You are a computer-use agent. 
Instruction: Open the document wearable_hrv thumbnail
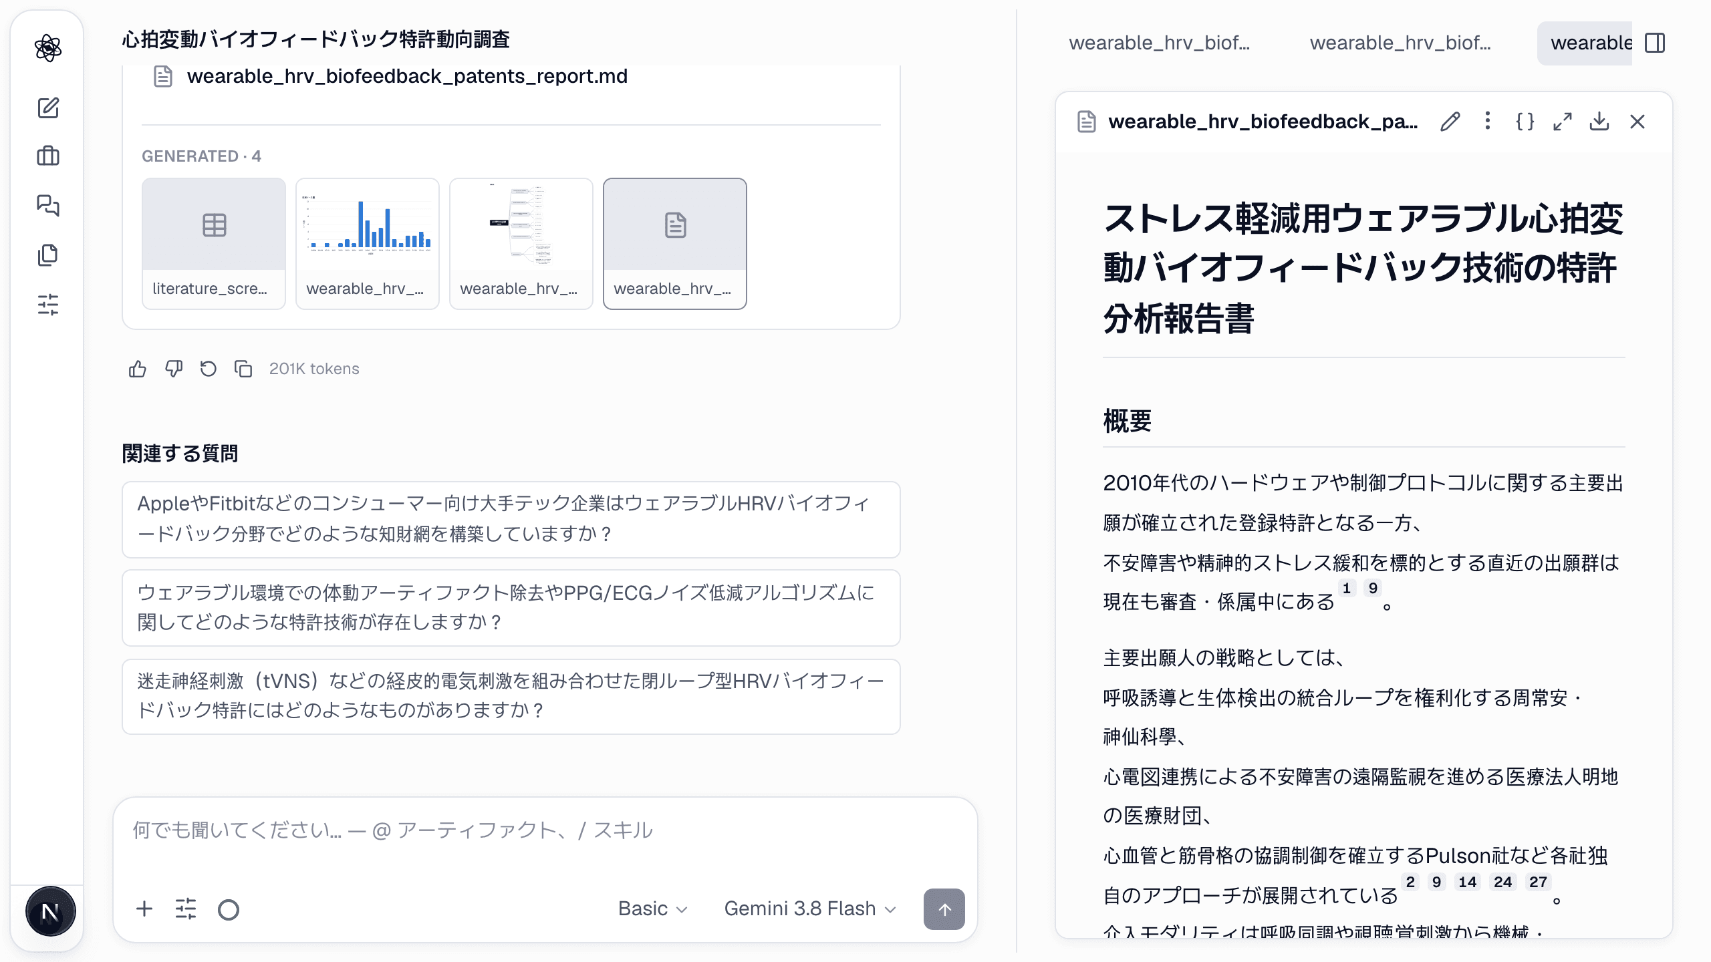pos(675,243)
